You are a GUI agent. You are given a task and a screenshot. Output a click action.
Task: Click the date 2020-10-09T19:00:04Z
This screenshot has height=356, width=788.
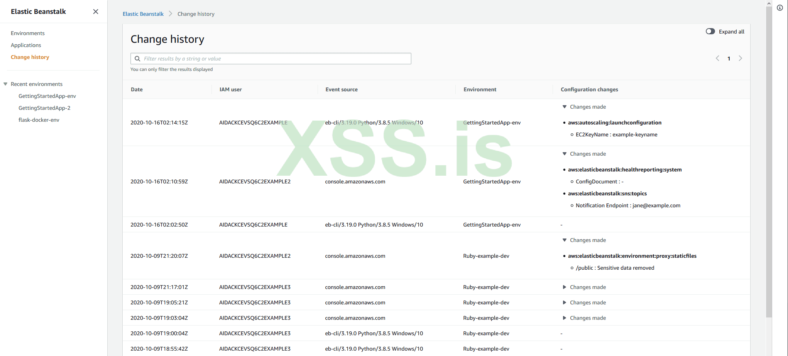click(159, 333)
